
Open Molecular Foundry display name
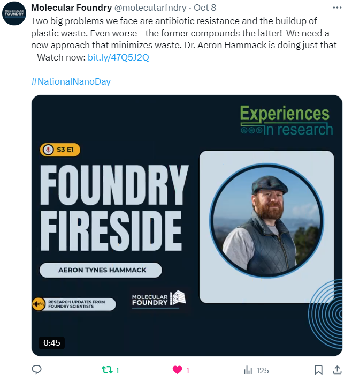coord(72,8)
